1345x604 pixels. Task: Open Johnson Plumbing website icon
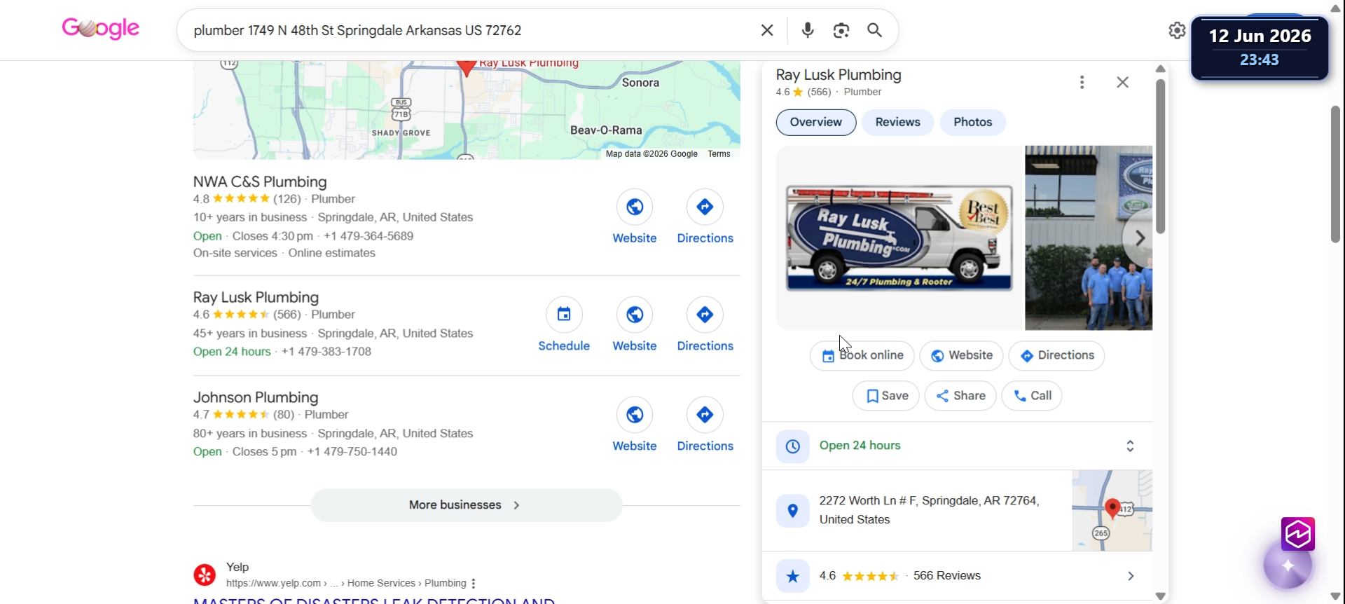tap(635, 415)
